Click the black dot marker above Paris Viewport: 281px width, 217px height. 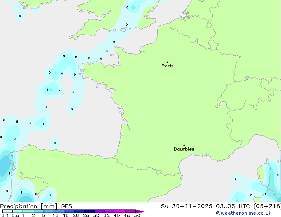(168, 62)
